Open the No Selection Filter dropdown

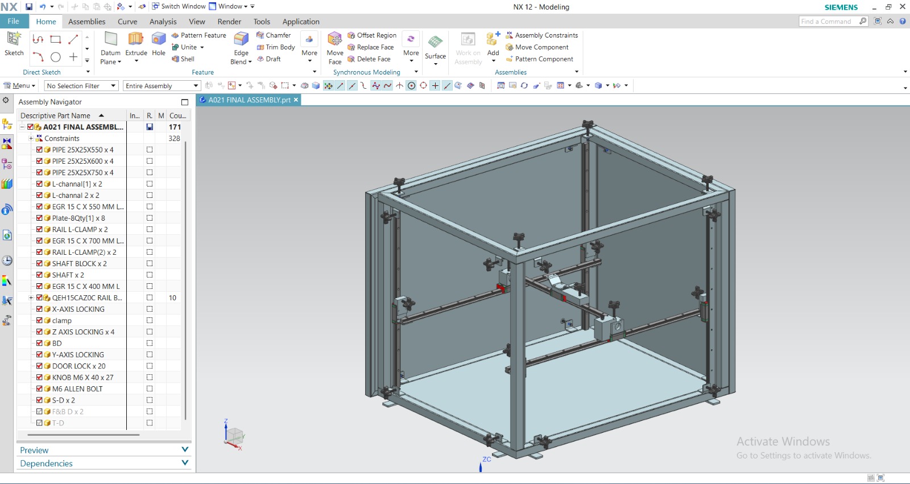click(81, 86)
